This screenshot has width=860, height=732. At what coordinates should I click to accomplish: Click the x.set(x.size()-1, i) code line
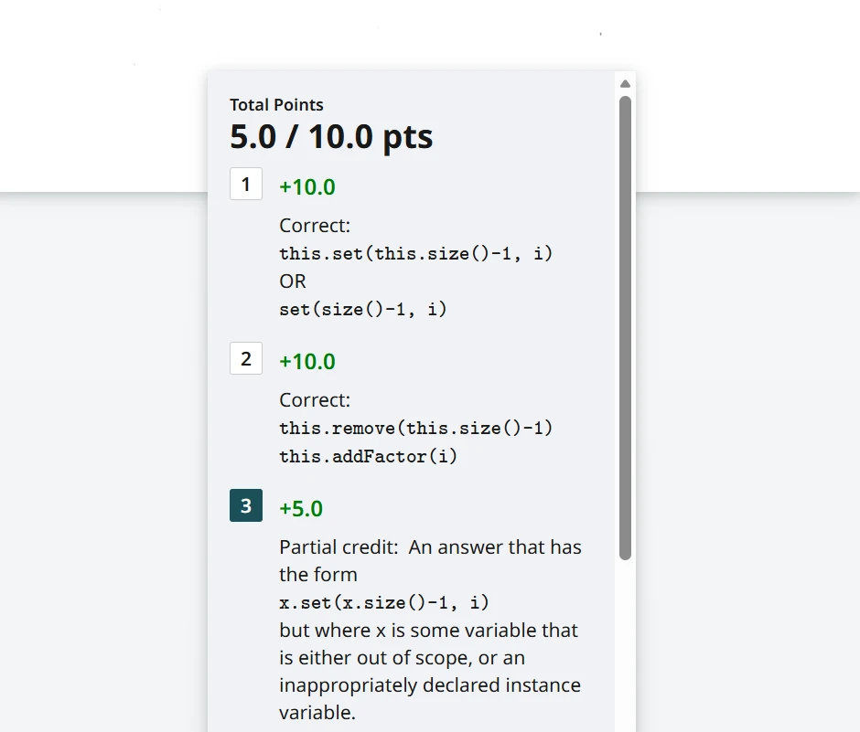tap(383, 602)
